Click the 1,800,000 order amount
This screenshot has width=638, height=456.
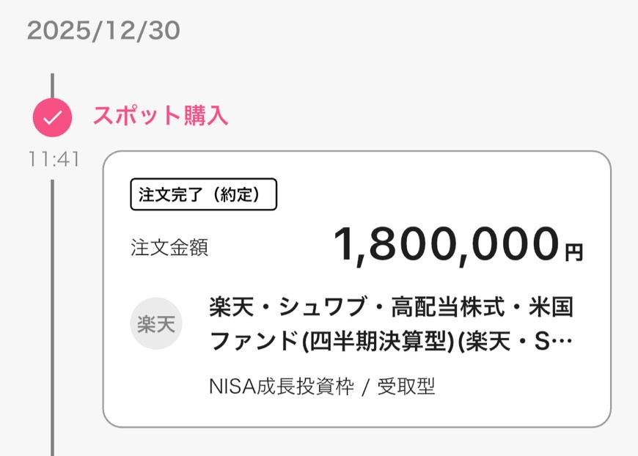[446, 244]
